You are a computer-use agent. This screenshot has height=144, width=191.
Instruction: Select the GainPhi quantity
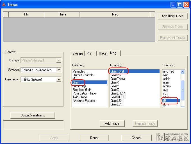pyautogui.click(x=135, y=75)
